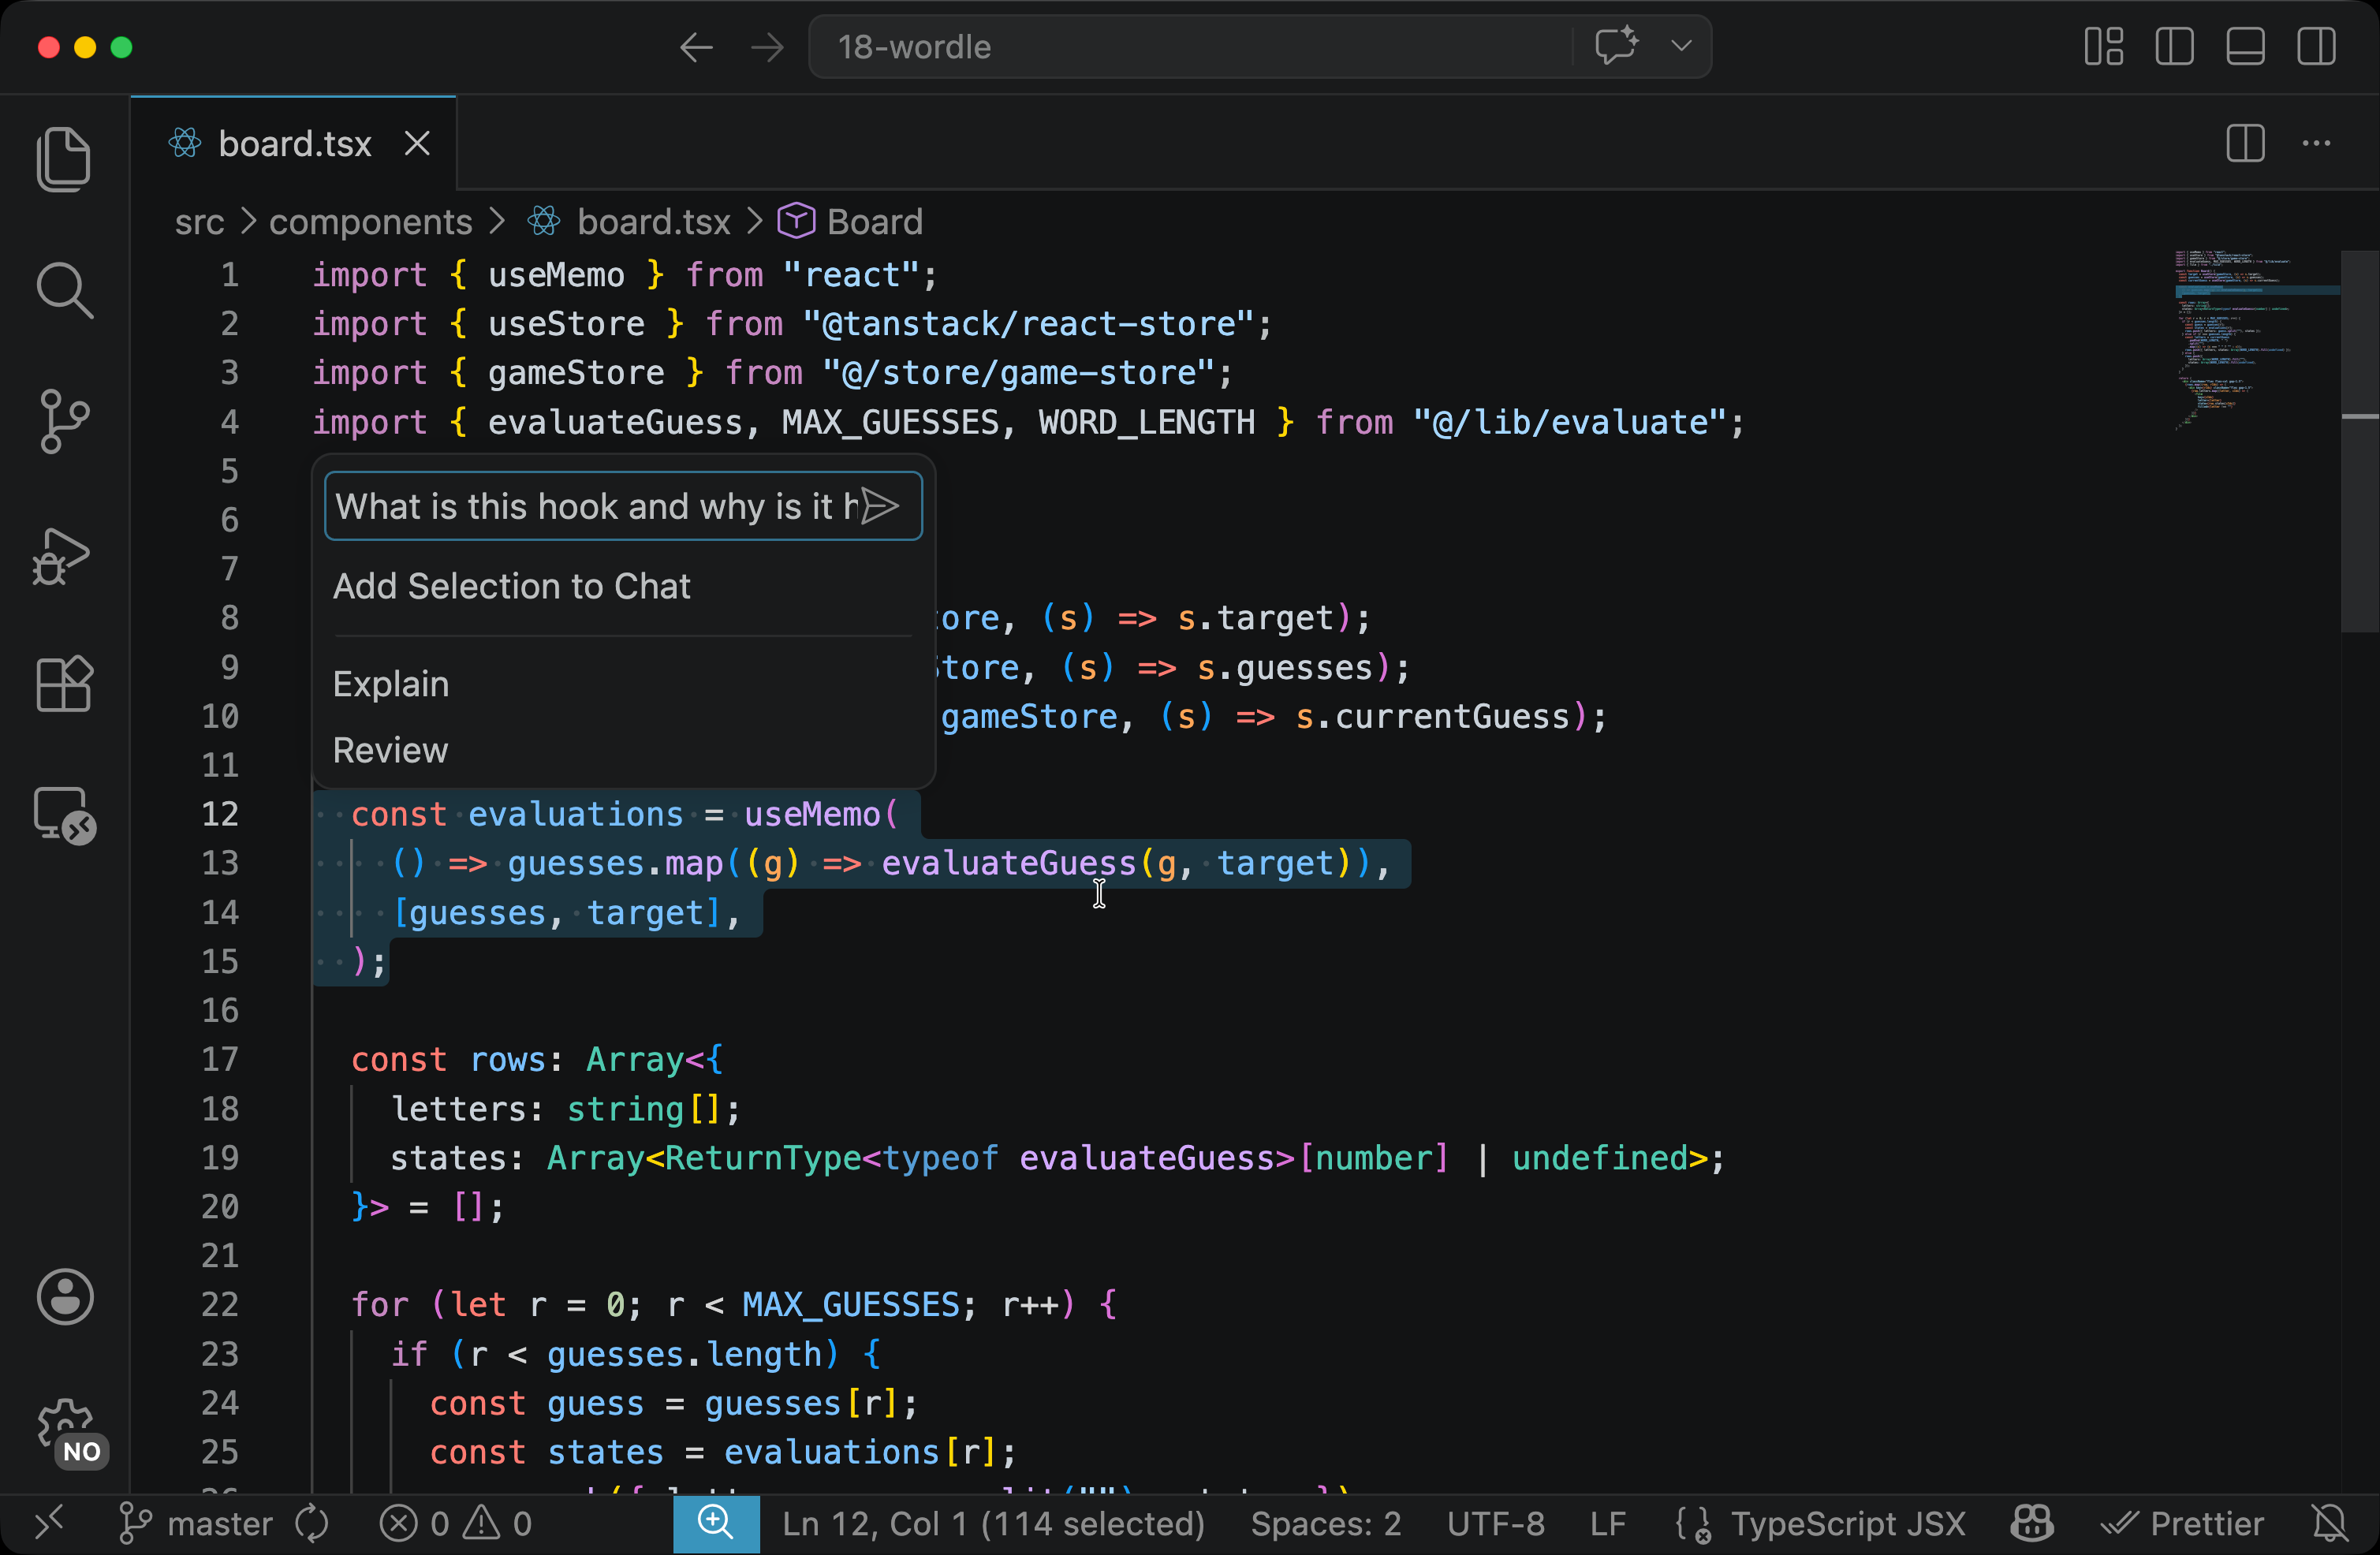The height and width of the screenshot is (1555, 2380).
Task: Click line number 17 in gutter
Action: click(x=220, y=1059)
